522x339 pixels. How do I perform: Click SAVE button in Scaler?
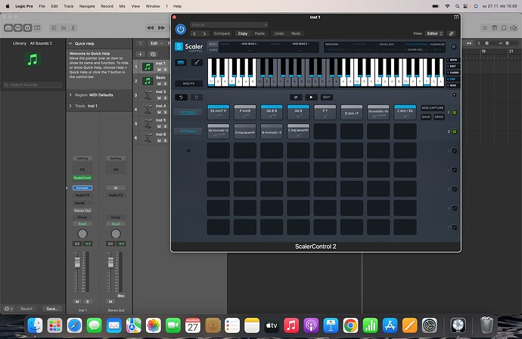[426, 117]
